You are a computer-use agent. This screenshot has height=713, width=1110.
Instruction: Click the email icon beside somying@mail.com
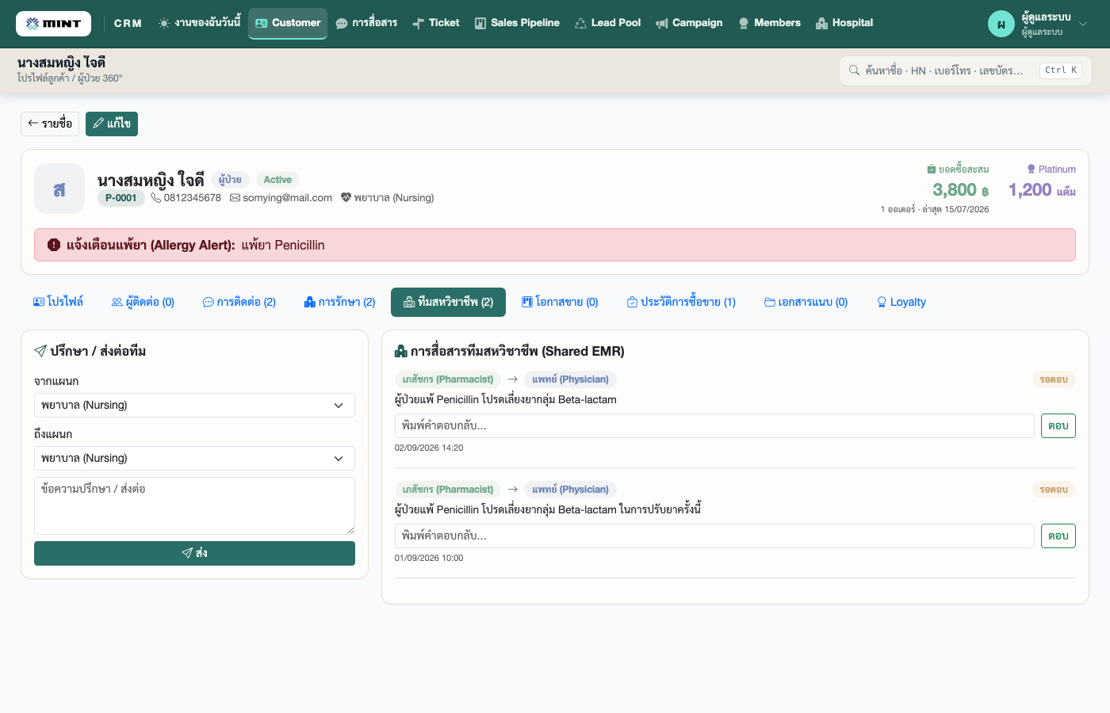click(x=235, y=198)
